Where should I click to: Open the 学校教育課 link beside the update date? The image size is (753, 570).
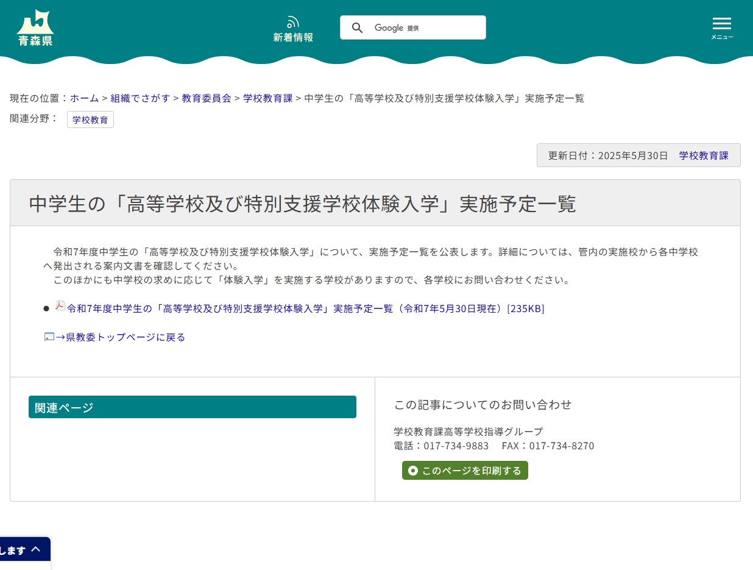(703, 155)
